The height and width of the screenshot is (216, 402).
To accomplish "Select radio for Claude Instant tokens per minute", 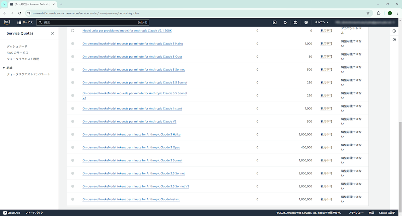I will coord(73,199).
